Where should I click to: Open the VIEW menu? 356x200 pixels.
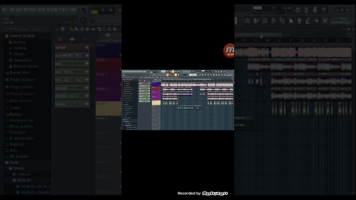point(135,71)
